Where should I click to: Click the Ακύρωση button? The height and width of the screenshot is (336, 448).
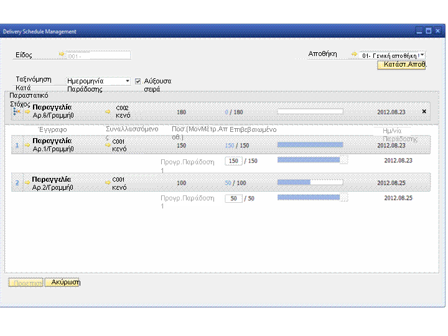[x=62, y=282]
